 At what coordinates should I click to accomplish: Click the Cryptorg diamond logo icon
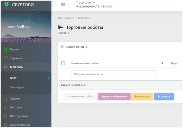coord(6,5)
